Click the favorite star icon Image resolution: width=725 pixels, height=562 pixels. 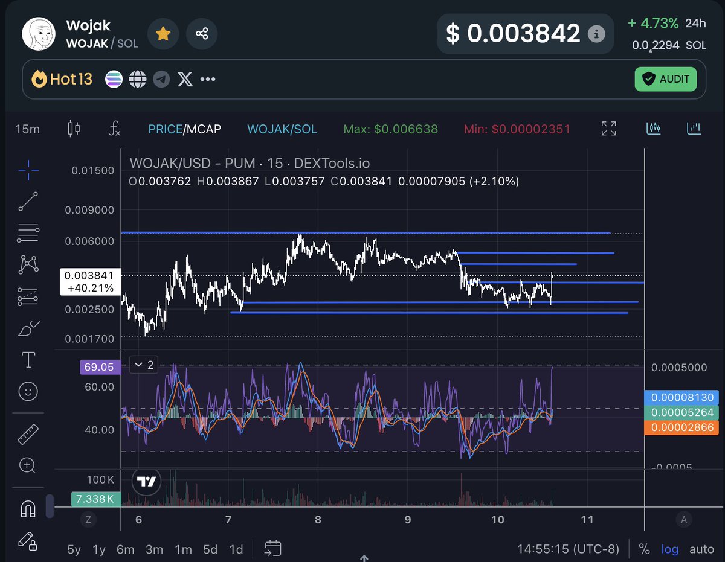tap(163, 34)
